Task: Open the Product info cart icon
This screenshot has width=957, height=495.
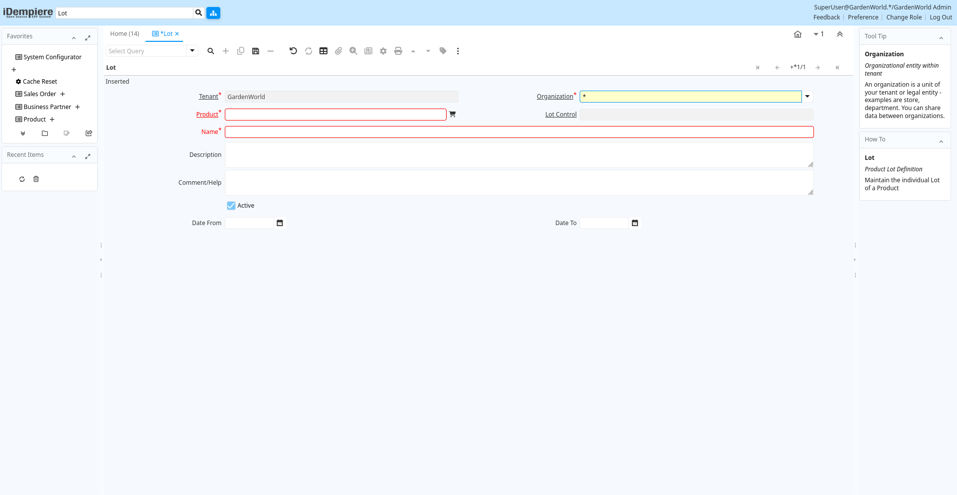Action: 453,115
